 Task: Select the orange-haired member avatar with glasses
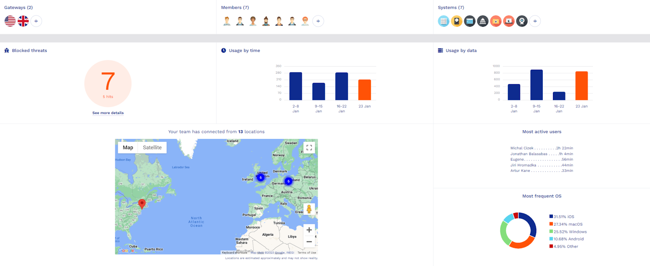[305, 21]
